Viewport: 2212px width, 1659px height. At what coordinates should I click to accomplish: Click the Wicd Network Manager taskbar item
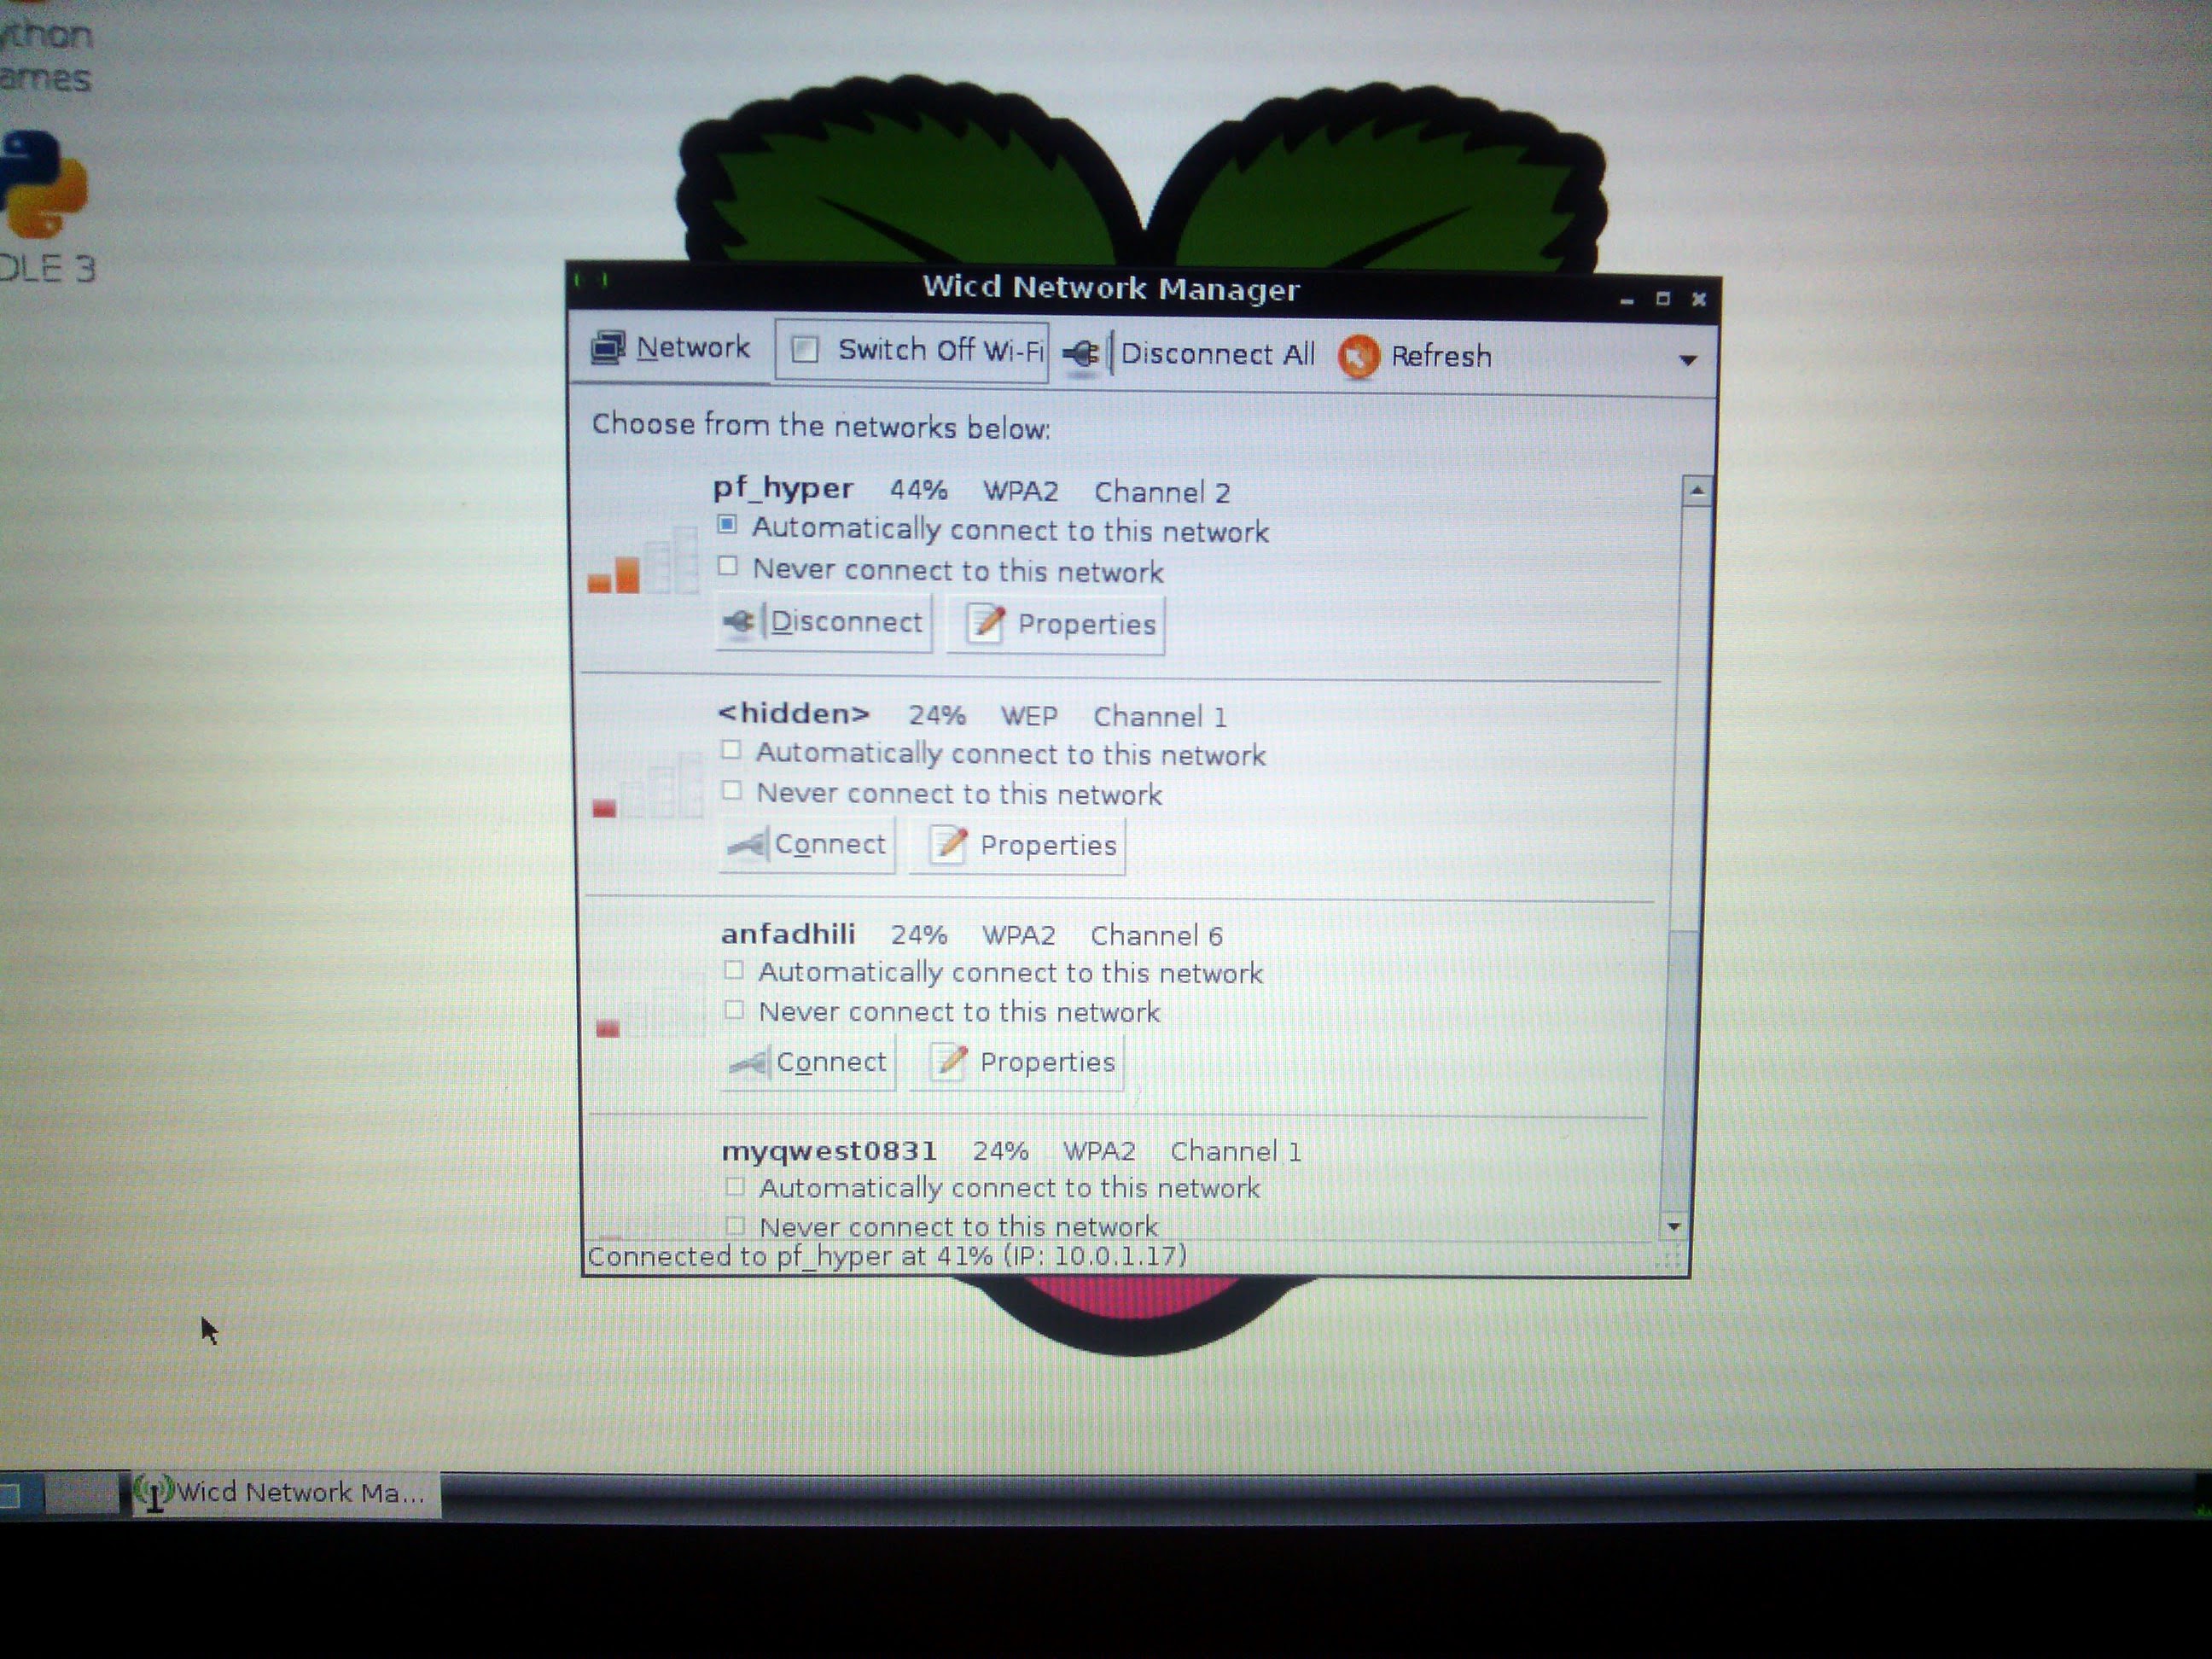point(285,1493)
